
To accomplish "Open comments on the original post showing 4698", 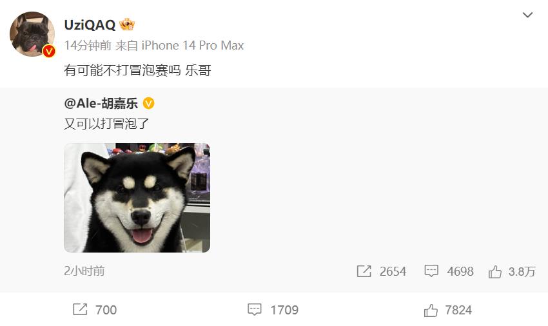I will click(449, 271).
